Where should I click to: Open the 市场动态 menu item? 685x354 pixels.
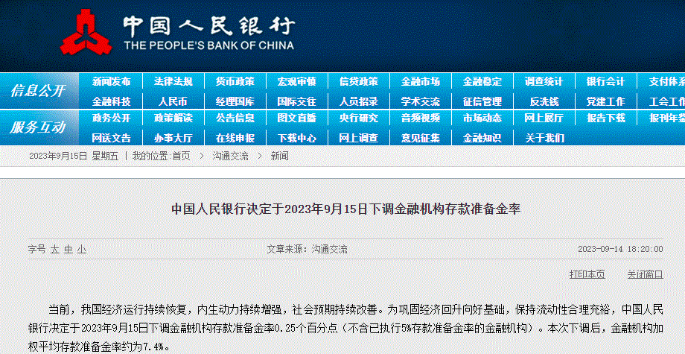(482, 118)
